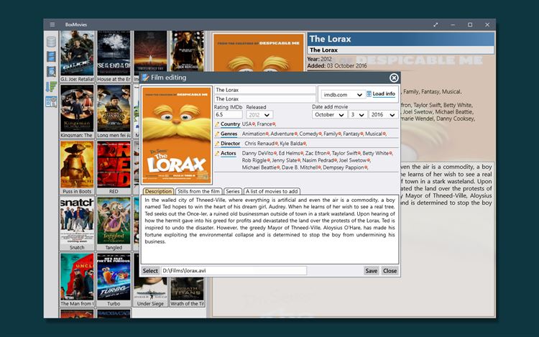This screenshot has width=539, height=337.
Task: Remove Adventure genre via red delete icon
Action: pos(295,134)
